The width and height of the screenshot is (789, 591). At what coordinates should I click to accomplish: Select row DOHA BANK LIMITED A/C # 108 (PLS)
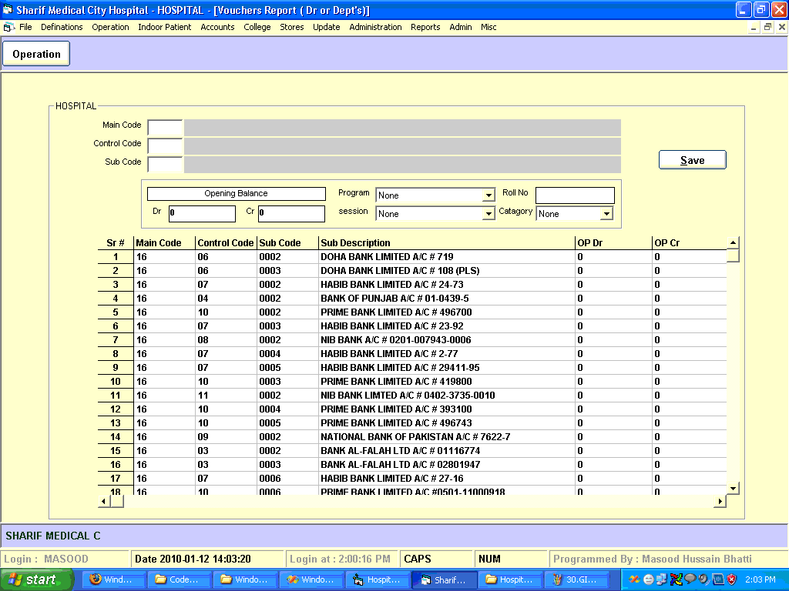click(412, 270)
